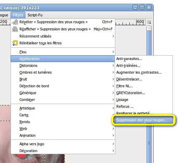
Task: Open Ombres et lumières submenu
Action: click(x=63, y=72)
